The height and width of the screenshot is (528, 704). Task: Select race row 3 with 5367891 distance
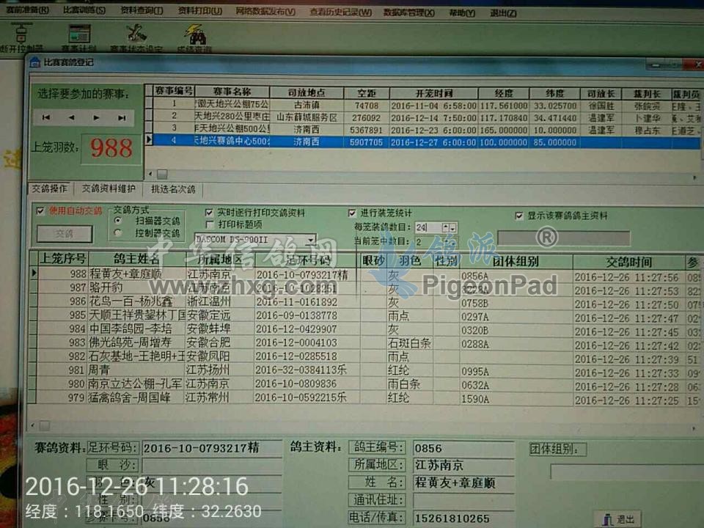[422, 130]
